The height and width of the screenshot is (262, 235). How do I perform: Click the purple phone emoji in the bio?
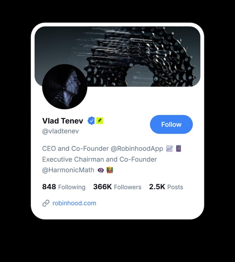click(x=178, y=148)
